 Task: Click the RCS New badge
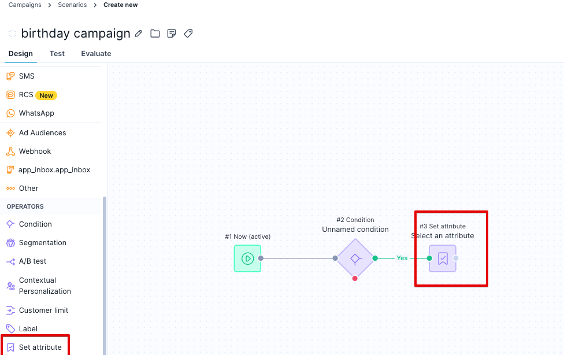[46, 95]
